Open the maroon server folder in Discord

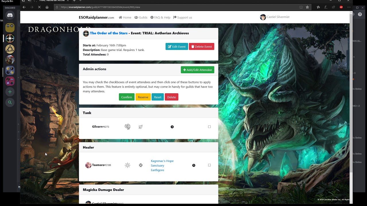click(x=10, y=81)
